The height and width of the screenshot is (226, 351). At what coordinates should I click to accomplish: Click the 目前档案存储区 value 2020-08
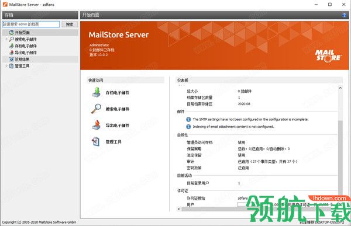pos(244,104)
